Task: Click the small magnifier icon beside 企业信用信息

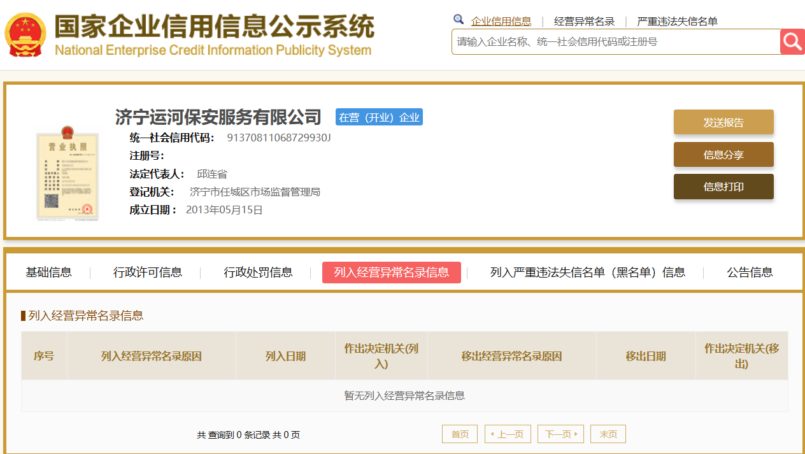Action: coord(459,20)
